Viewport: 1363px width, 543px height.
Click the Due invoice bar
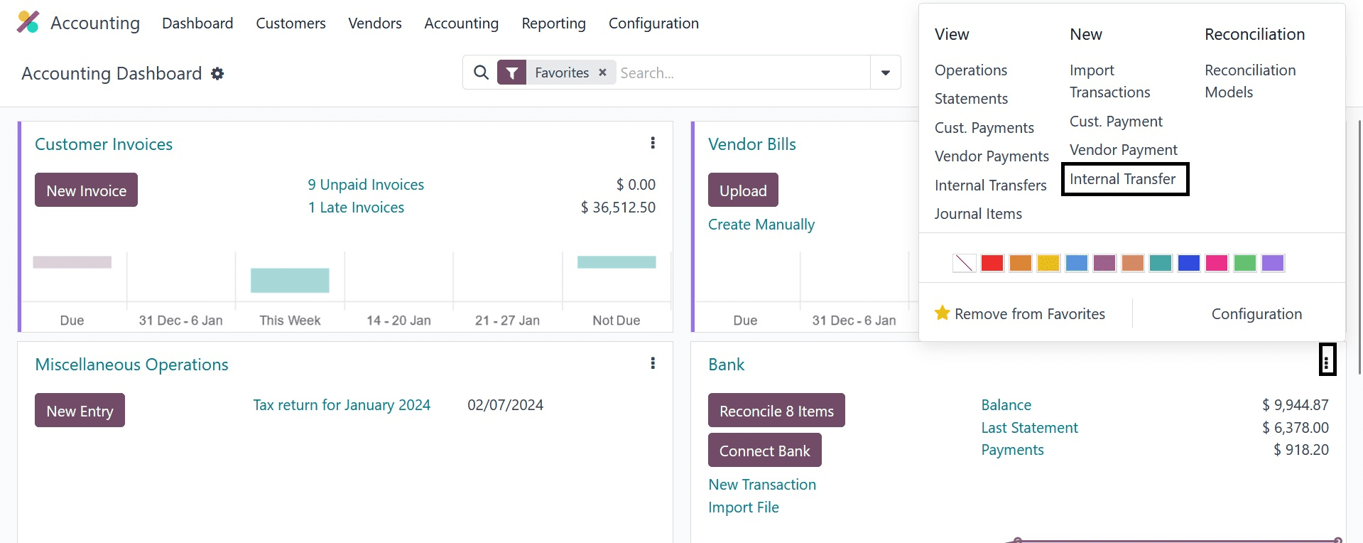pos(72,262)
